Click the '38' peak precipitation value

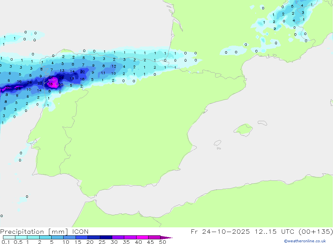click(x=50, y=84)
